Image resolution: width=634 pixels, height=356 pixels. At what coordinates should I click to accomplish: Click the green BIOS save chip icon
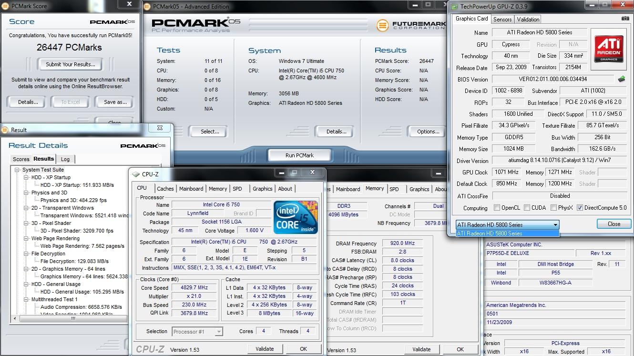click(x=622, y=79)
